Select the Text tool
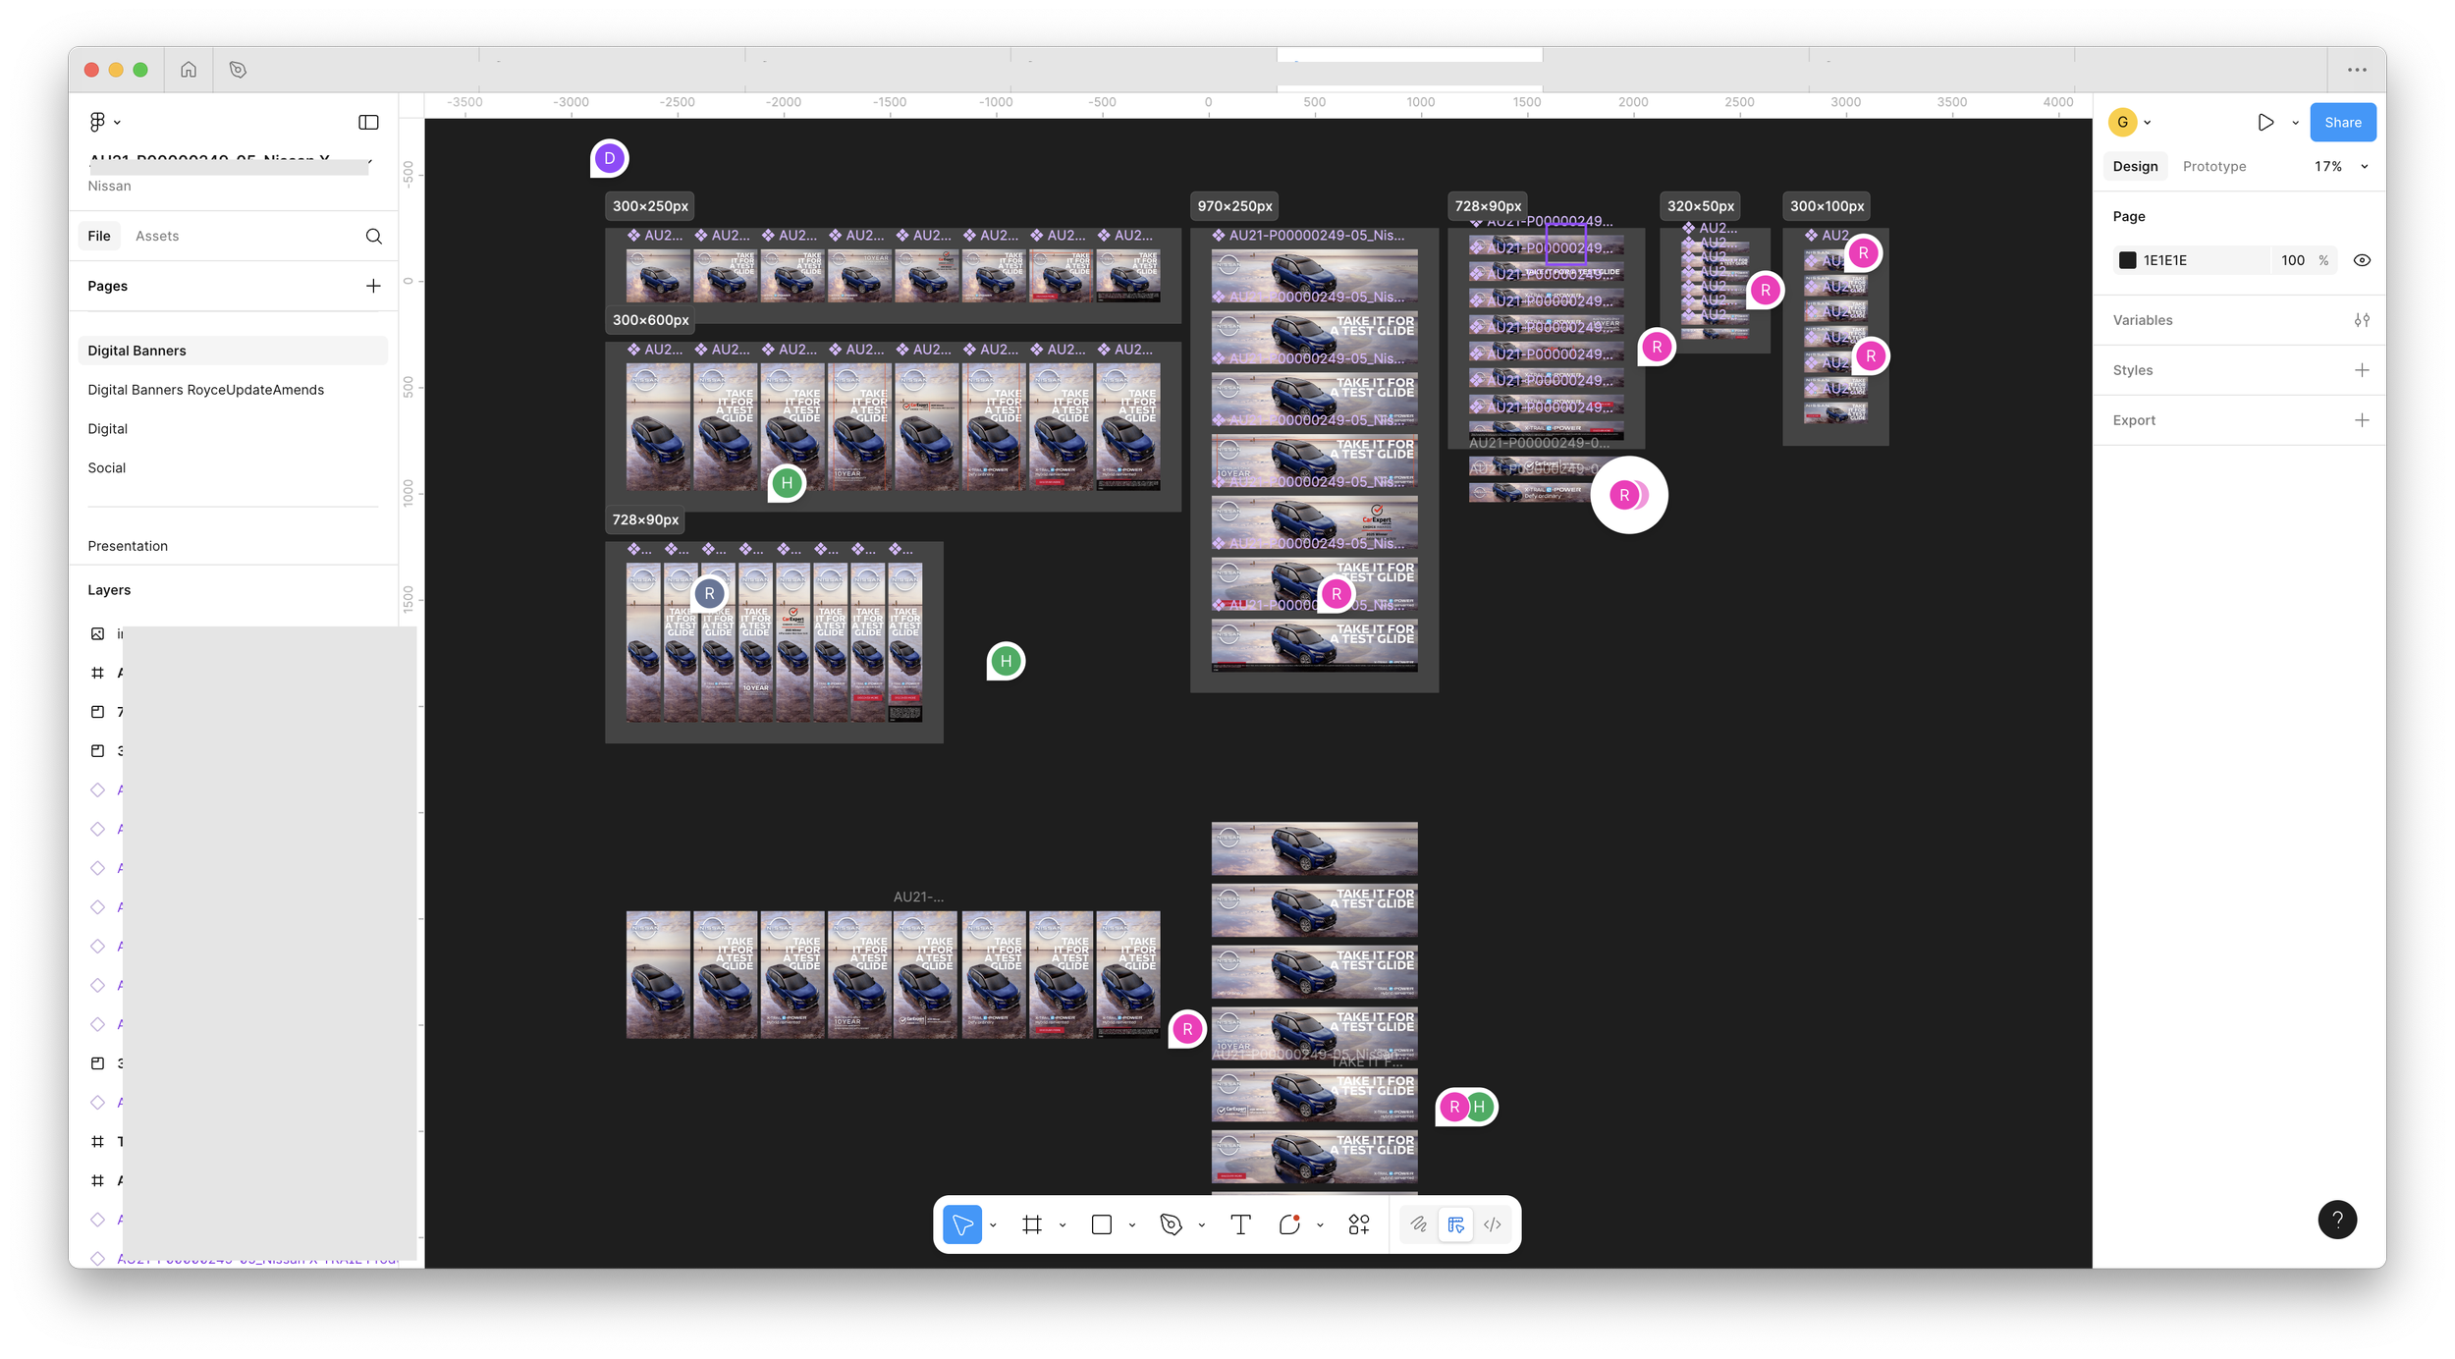Viewport: 2455px width, 1359px height. coord(1240,1224)
